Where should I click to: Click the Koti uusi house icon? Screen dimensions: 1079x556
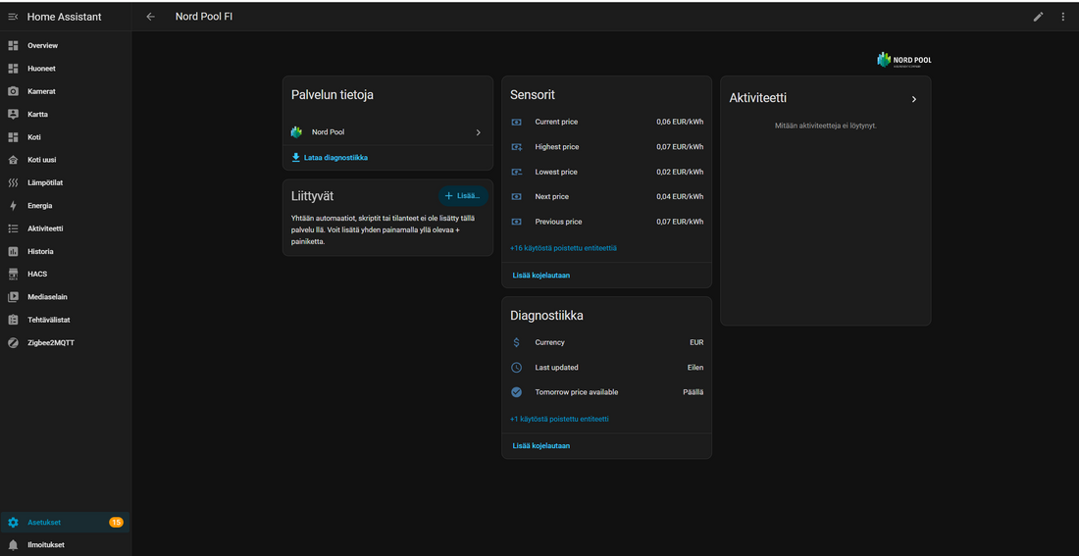click(13, 160)
